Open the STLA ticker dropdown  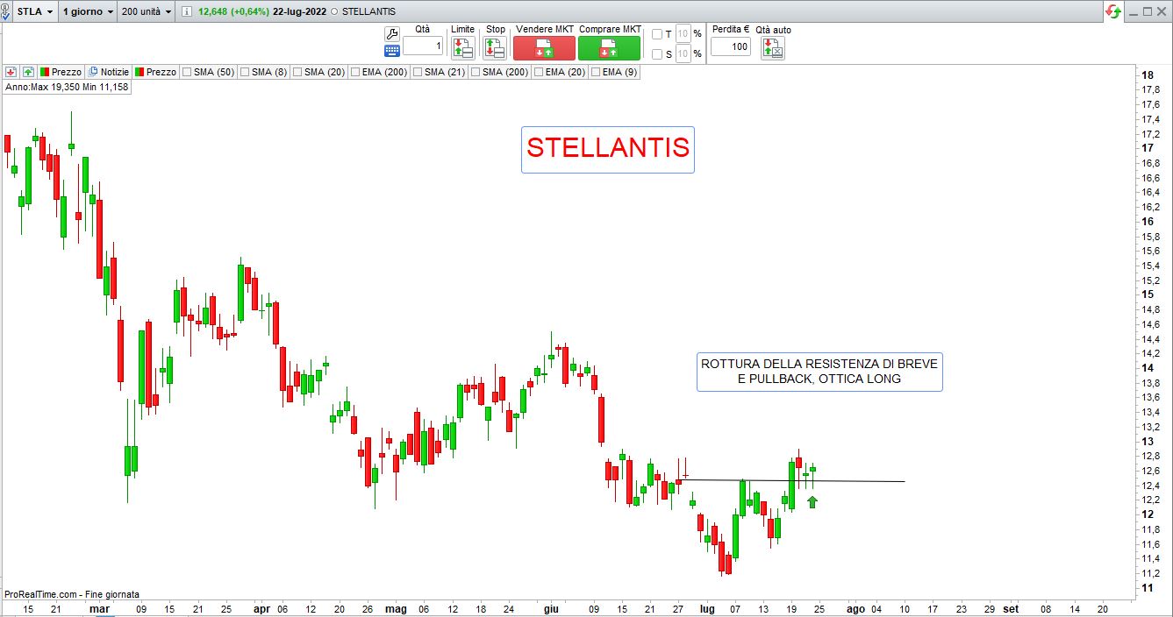coord(35,11)
